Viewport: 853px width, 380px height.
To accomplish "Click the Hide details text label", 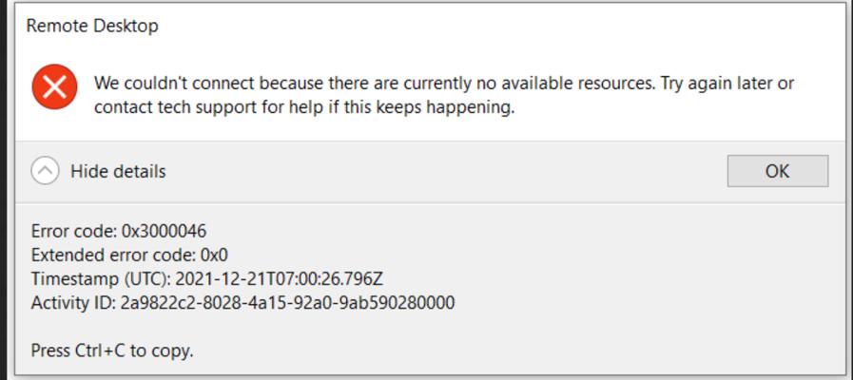I will [118, 172].
